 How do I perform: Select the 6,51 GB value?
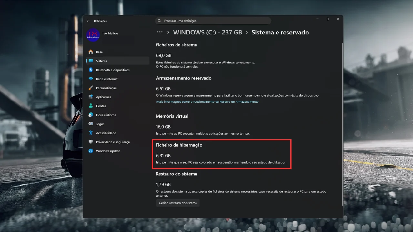coord(163,89)
